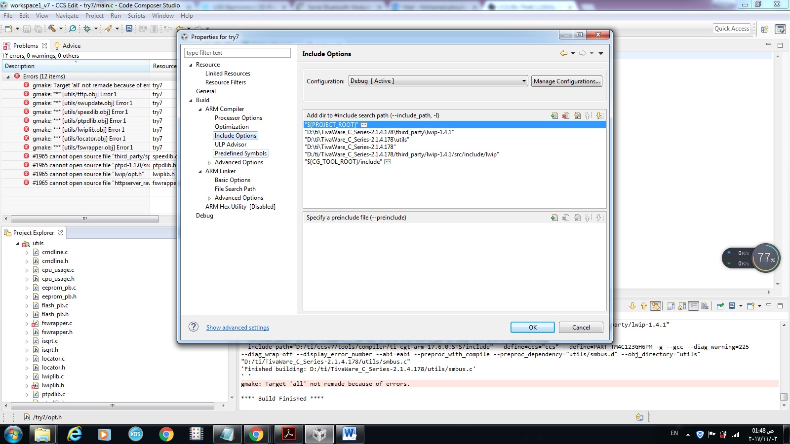Viewport: 790px width, 444px height.
Task: Clear the Console output
Action: point(705,306)
